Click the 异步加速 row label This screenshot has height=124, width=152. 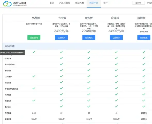[x=8, y=95]
